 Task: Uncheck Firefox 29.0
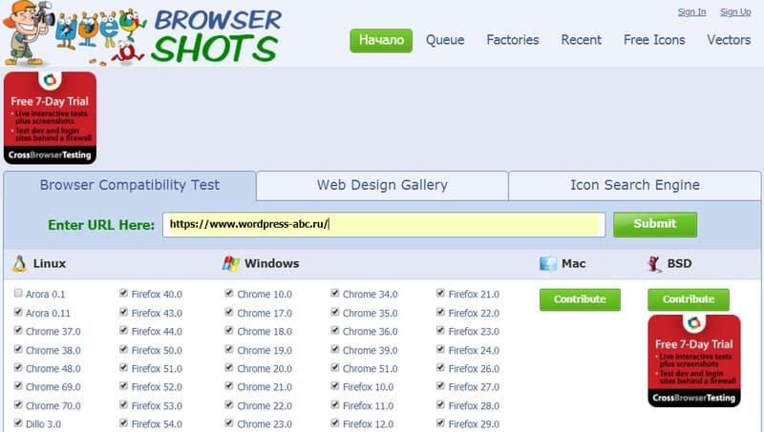440,422
